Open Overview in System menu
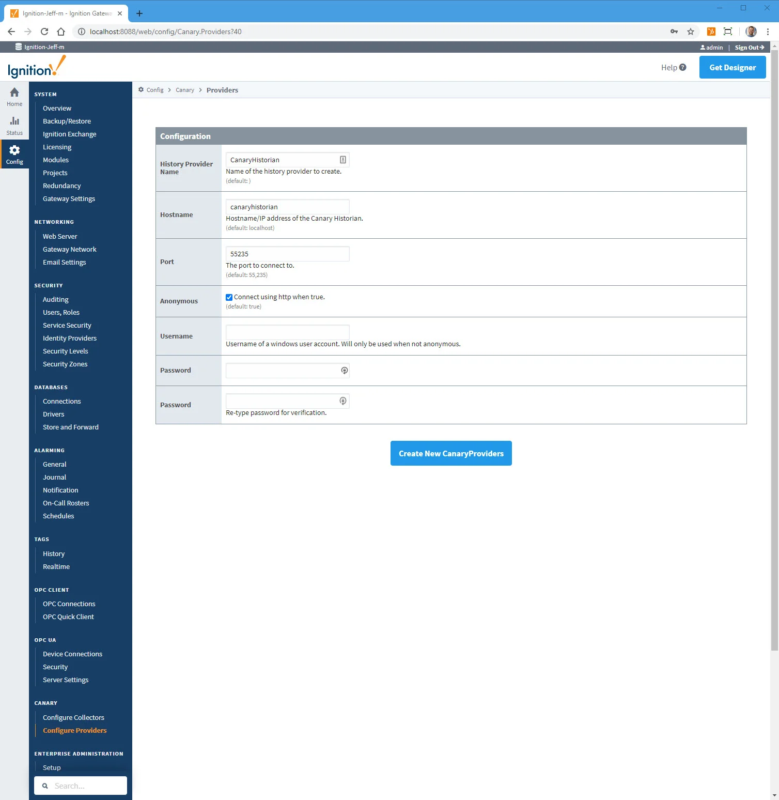Screen dimensions: 779x800 click(57, 109)
